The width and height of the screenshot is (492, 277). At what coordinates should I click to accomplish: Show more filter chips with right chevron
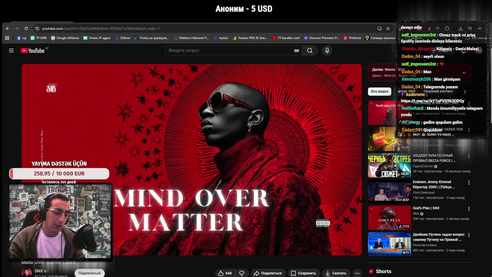[465, 92]
